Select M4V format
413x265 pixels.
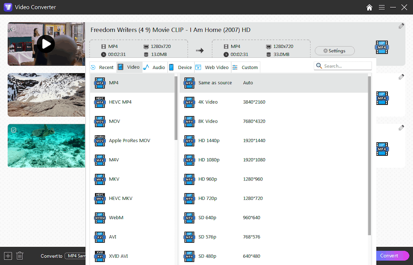point(132,160)
